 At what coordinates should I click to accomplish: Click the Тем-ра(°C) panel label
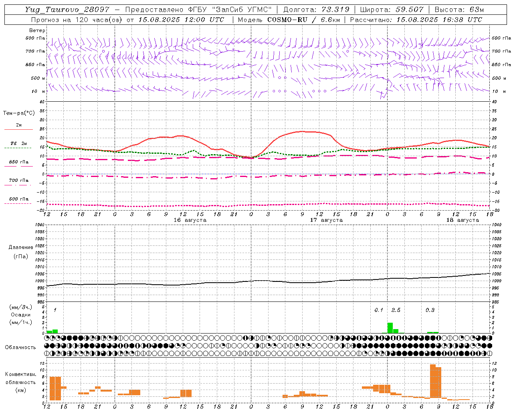(19, 113)
